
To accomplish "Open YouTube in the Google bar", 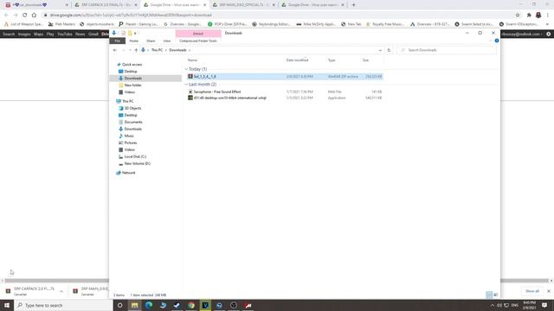I will pyautogui.click(x=65, y=35).
